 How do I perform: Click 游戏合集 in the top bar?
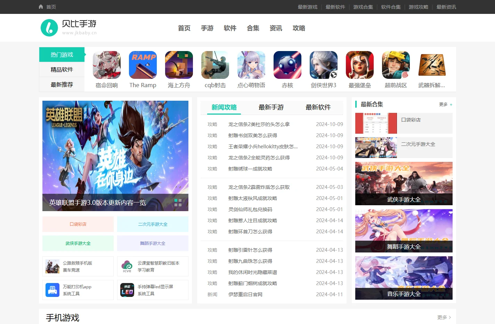(x=363, y=7)
